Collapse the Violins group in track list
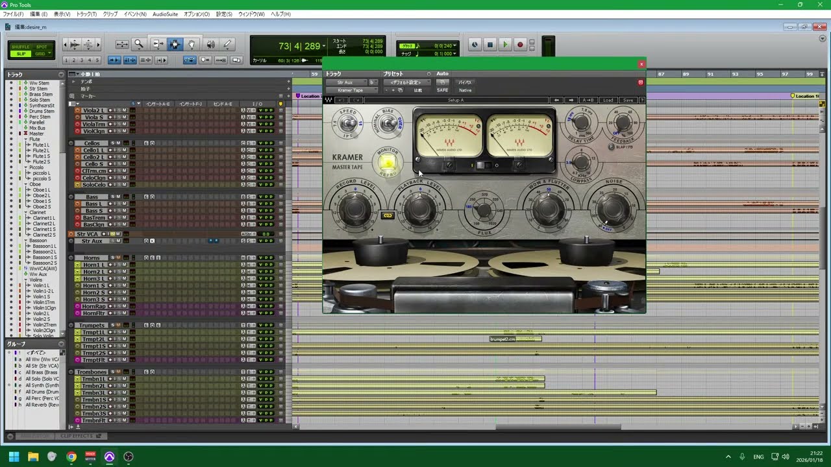The width and height of the screenshot is (831, 467). coord(27,280)
